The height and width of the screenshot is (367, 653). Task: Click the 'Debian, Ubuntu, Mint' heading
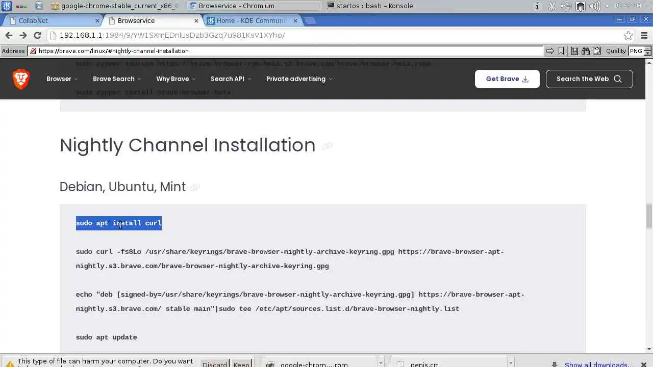[122, 187]
